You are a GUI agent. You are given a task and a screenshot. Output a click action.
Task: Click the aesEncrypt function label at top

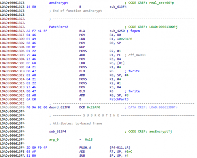click(x=57, y=2)
